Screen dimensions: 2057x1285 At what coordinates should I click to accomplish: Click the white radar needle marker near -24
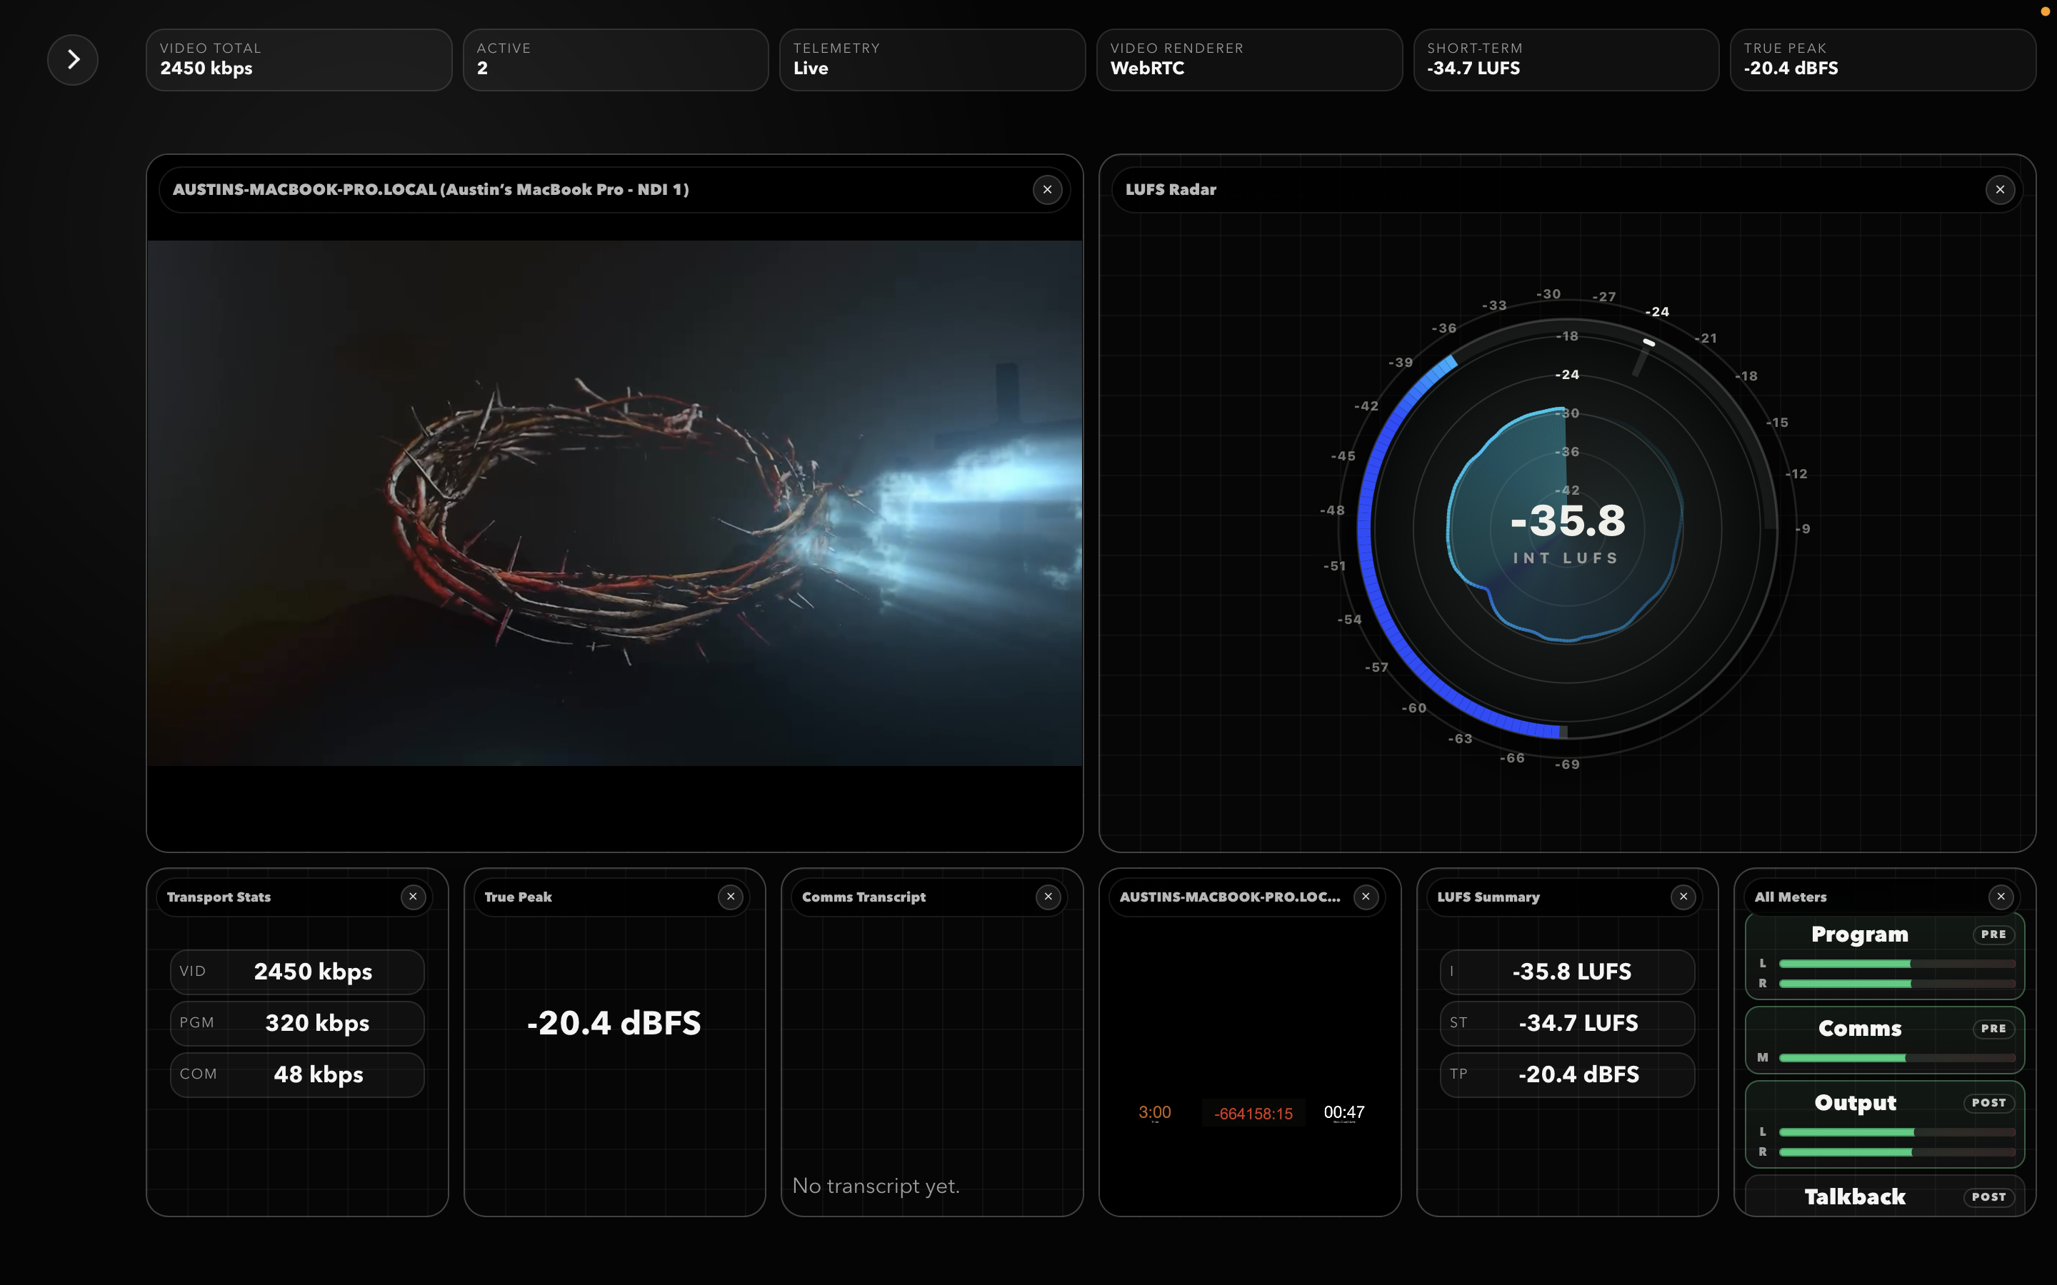pos(1648,342)
